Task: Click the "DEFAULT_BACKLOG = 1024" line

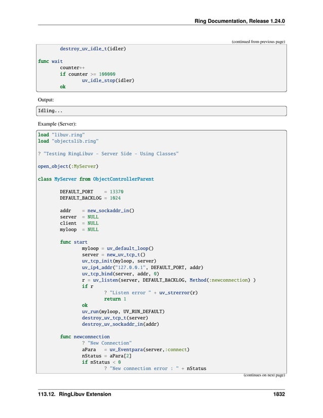Action: click(x=90, y=198)
